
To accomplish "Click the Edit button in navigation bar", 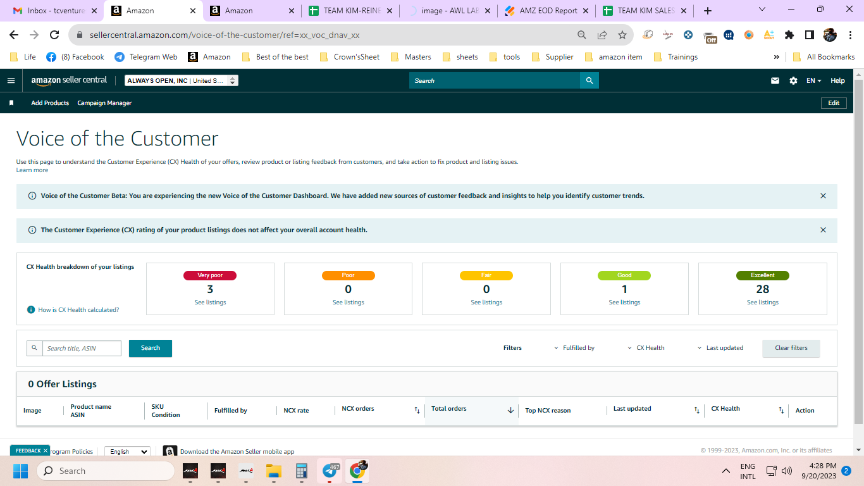I will coord(834,103).
